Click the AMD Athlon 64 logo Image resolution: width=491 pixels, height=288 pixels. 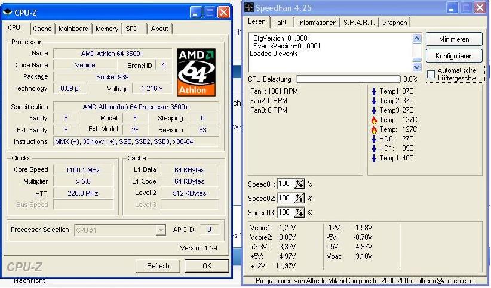click(x=196, y=72)
